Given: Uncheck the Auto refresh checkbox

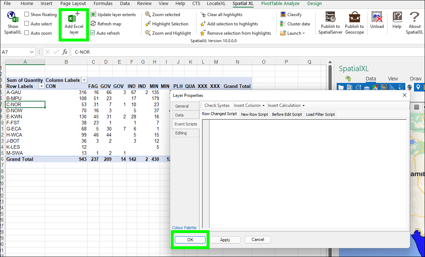Looking at the screenshot, I should 93,33.
